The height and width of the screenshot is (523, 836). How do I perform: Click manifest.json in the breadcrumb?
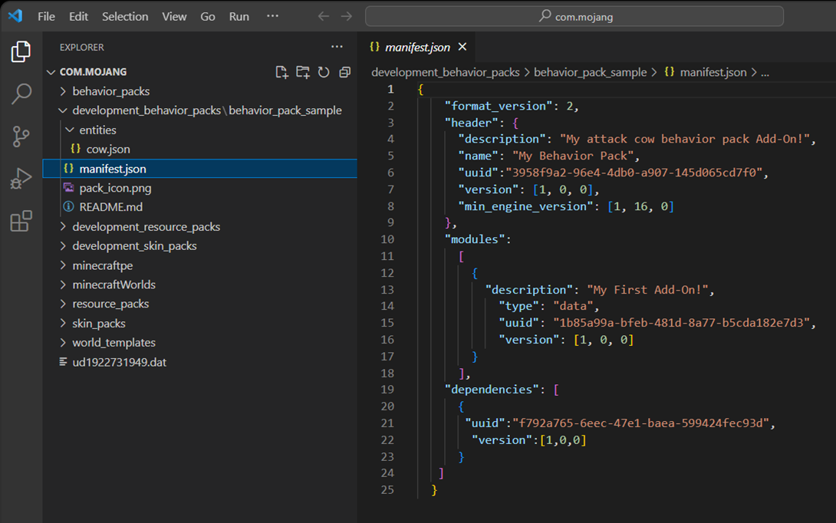[x=713, y=73]
